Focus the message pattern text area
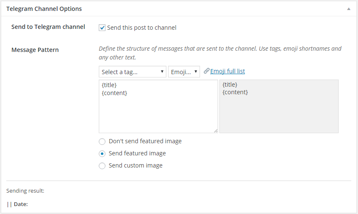358x214 pixels. 158,106
